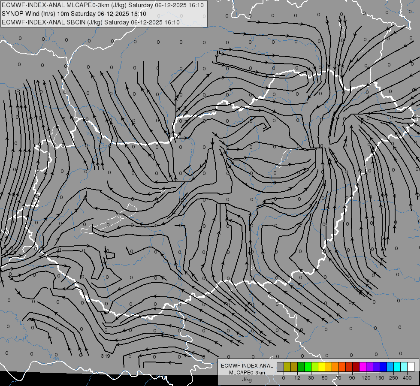This screenshot has height=386, width=420.
Task: Click the legend value 70
Action: 338,378
